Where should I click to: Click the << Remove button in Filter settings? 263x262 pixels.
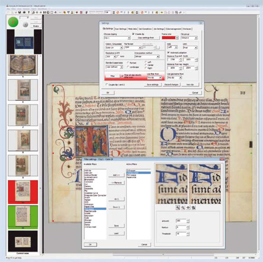(x=116, y=183)
